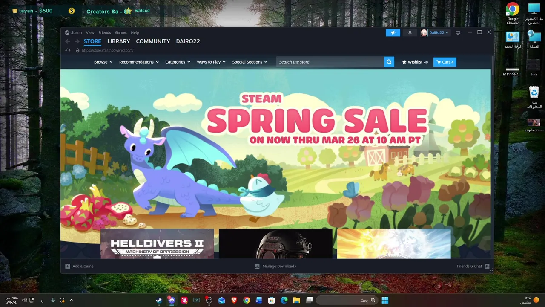Open the Google Chrome desktop shortcut
Image resolution: width=545 pixels, height=307 pixels.
(513, 14)
